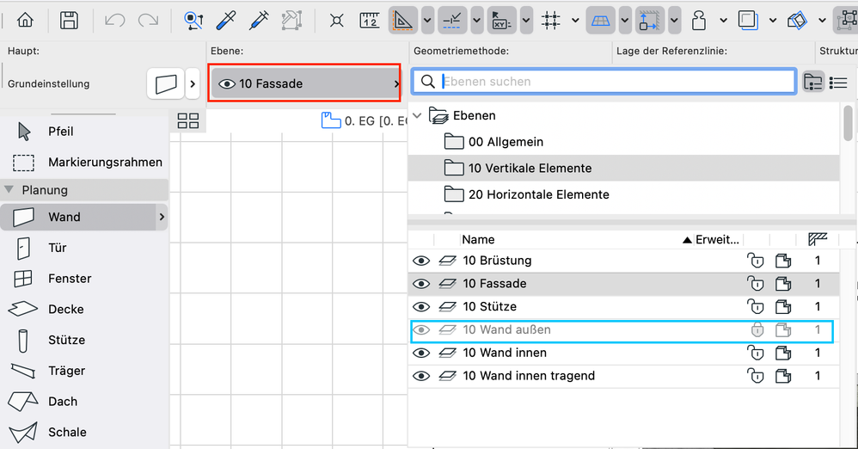Open the Grundeinstellung flyout arrow
This screenshot has height=449, width=858.
[x=193, y=83]
